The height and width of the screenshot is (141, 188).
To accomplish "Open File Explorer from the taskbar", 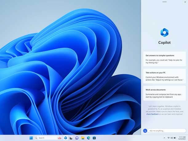I will [83, 138].
